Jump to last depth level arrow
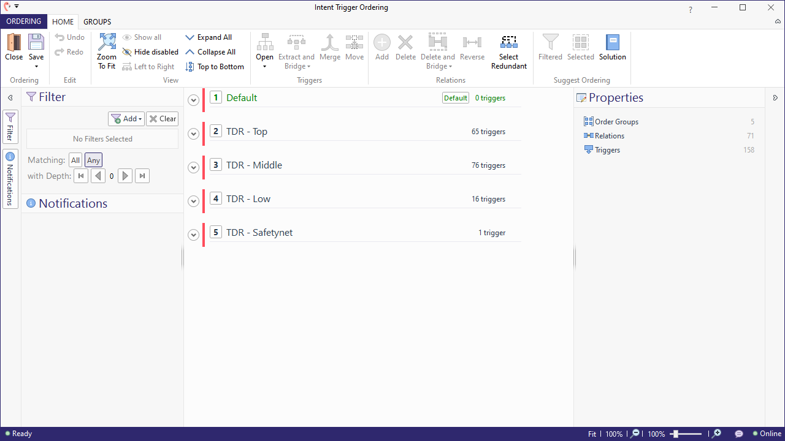Screen dimensions: 785x441 142,176
